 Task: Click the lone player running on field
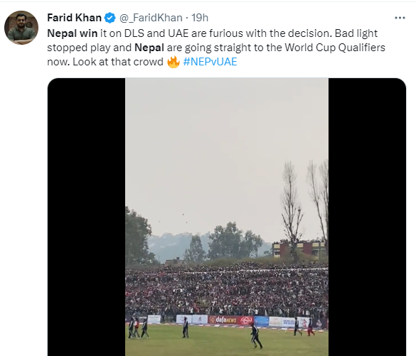coord(256,335)
